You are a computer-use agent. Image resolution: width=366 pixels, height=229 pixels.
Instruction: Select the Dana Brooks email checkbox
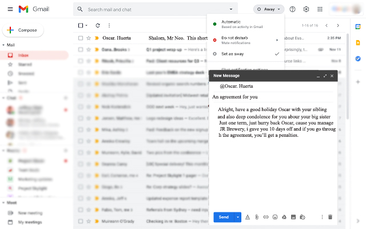pos(81,50)
